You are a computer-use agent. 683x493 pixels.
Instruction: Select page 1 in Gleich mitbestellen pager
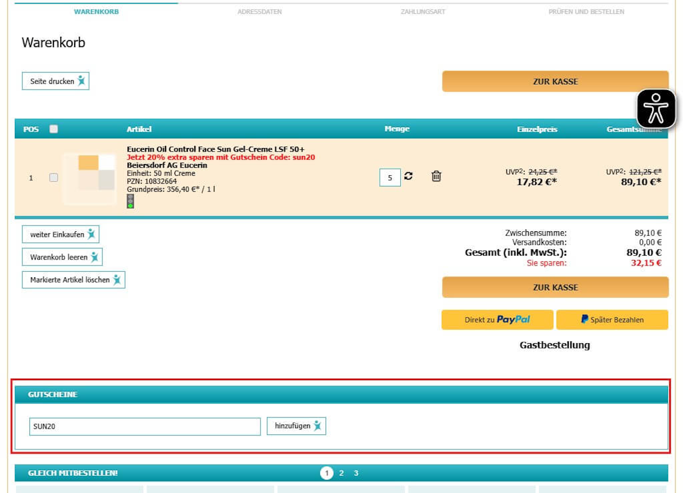[x=327, y=473]
